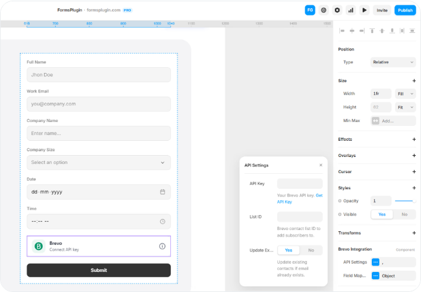Image resolution: width=421 pixels, height=292 pixels.
Task: Click the Work Email input field
Action: [x=99, y=104]
